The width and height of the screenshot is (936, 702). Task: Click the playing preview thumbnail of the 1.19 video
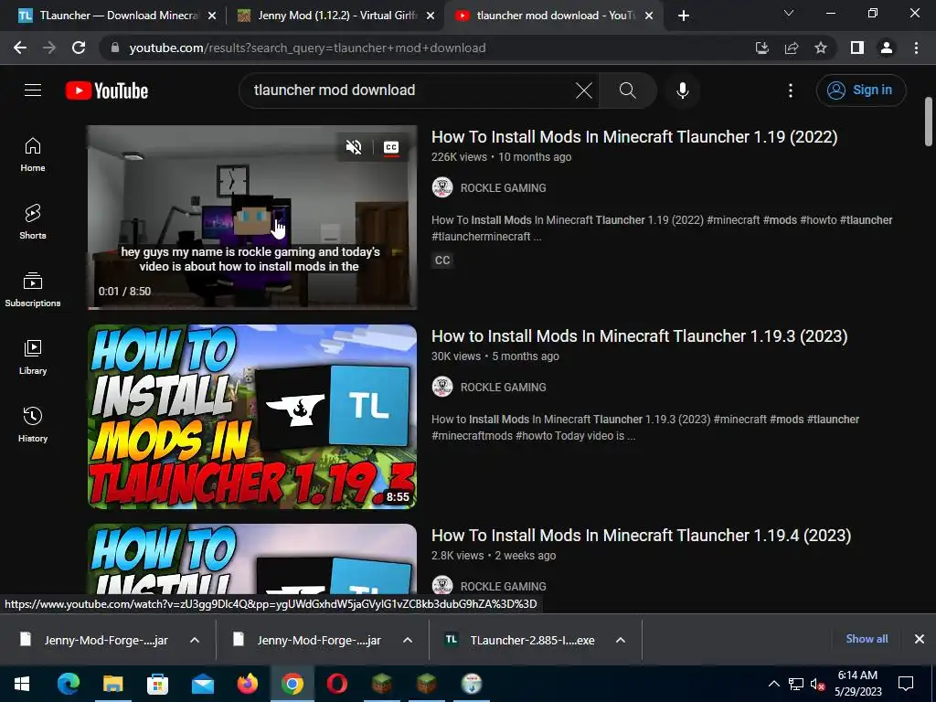(252, 218)
